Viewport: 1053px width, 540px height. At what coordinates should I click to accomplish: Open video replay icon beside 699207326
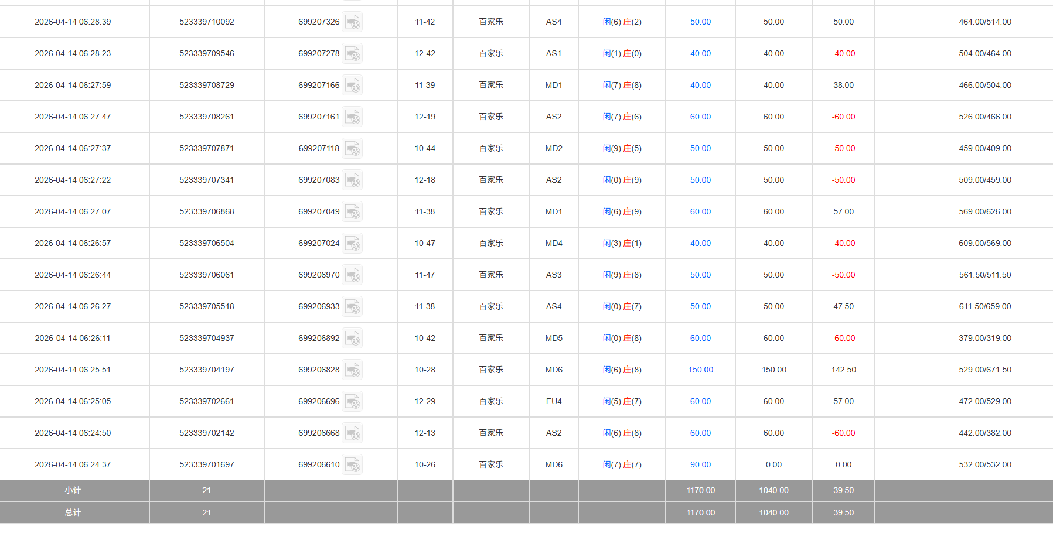click(x=352, y=22)
